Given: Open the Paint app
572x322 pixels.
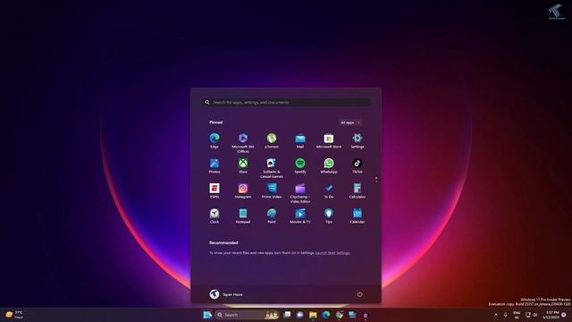Looking at the screenshot, I should tap(272, 216).
